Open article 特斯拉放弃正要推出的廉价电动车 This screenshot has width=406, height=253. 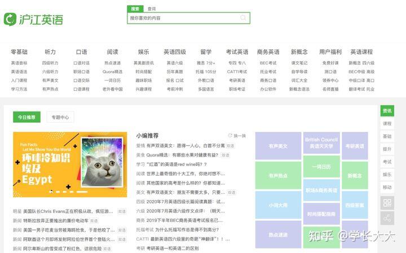tap(56, 221)
